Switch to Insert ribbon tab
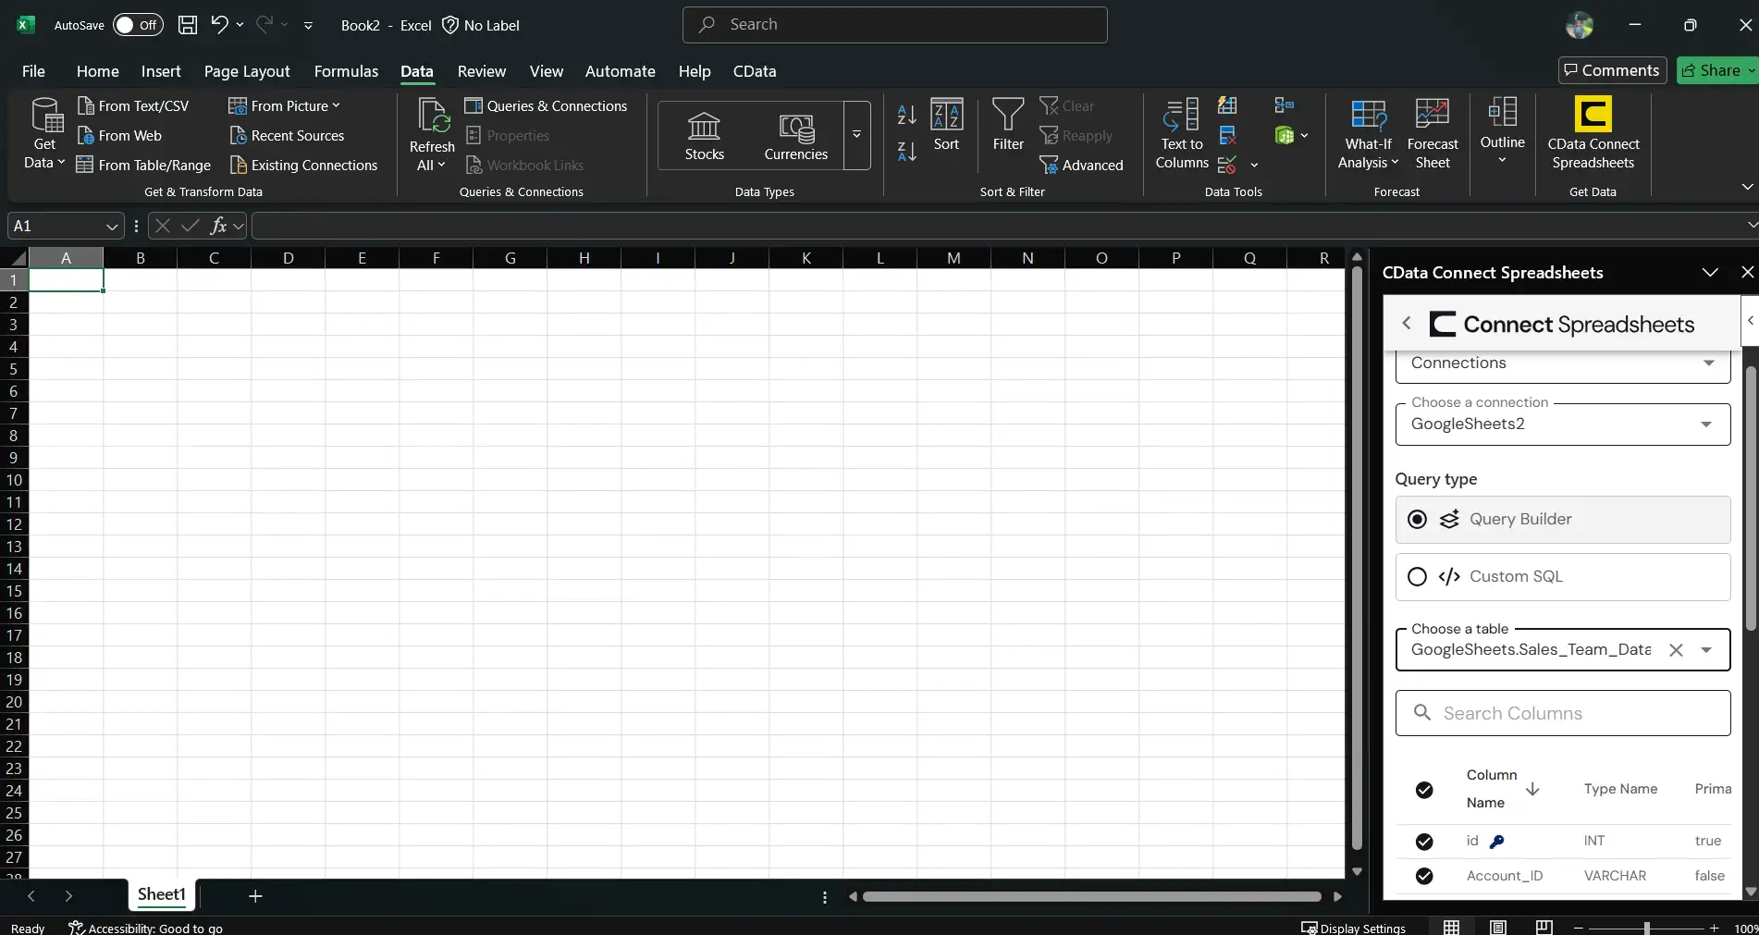This screenshot has width=1759, height=935. [161, 71]
